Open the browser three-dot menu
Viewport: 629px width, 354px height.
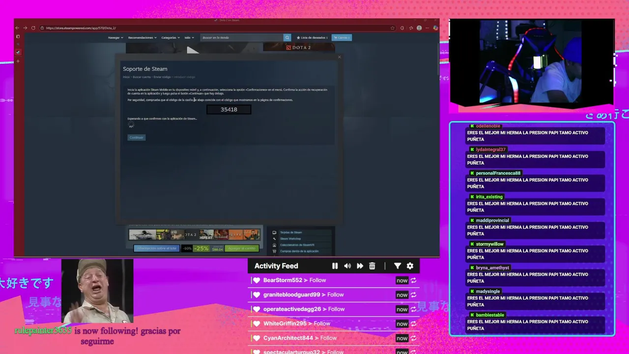[x=427, y=28]
